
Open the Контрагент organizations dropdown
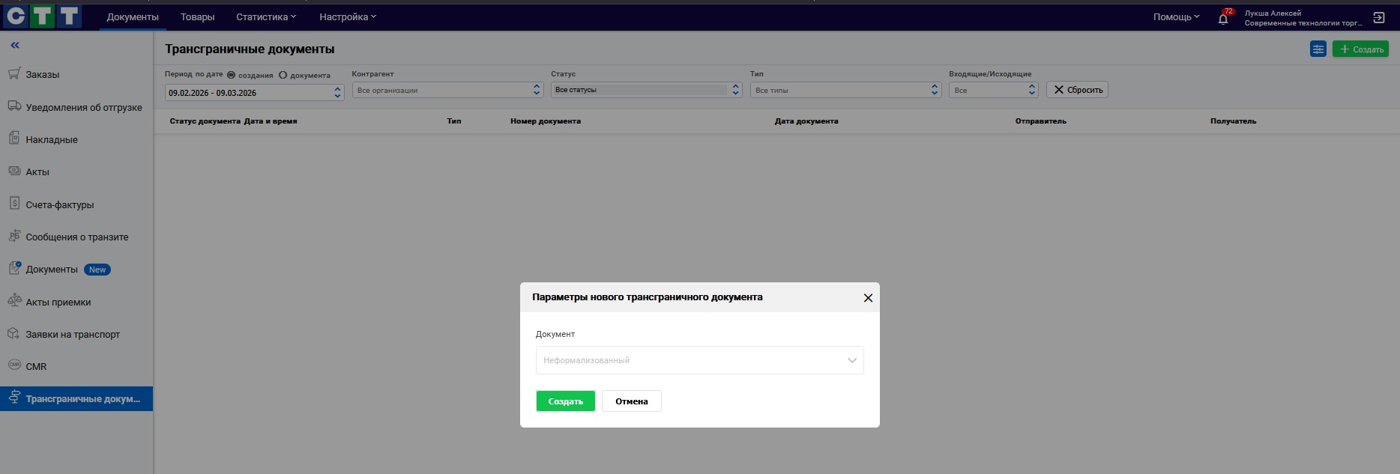tap(447, 90)
